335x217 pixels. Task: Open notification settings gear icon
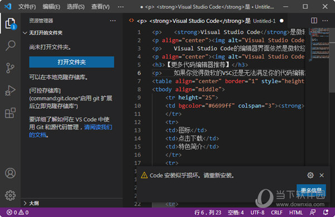click(x=310, y=175)
